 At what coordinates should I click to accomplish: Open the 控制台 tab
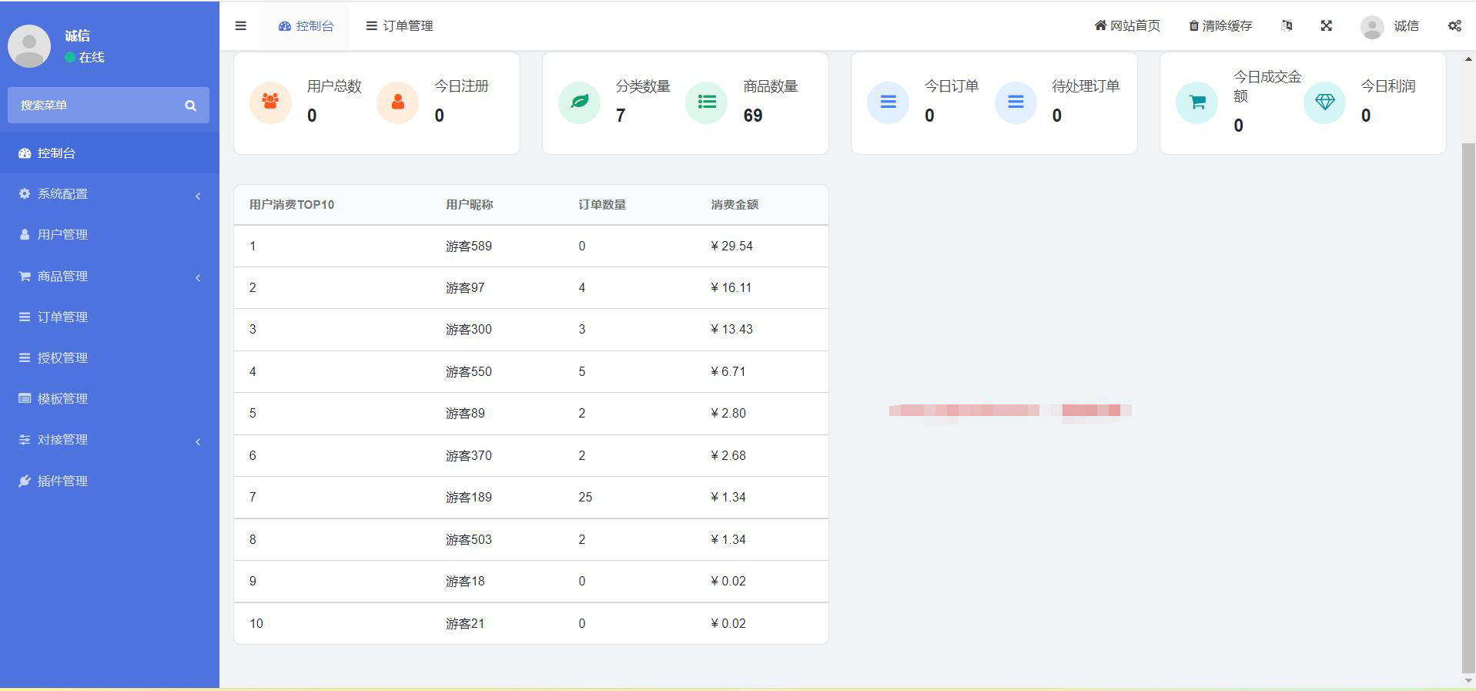pos(306,25)
